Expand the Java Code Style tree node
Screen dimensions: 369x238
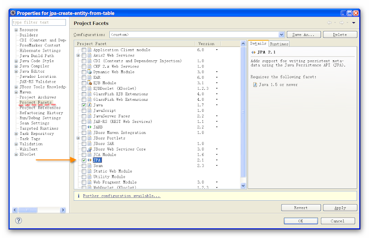point(16,61)
